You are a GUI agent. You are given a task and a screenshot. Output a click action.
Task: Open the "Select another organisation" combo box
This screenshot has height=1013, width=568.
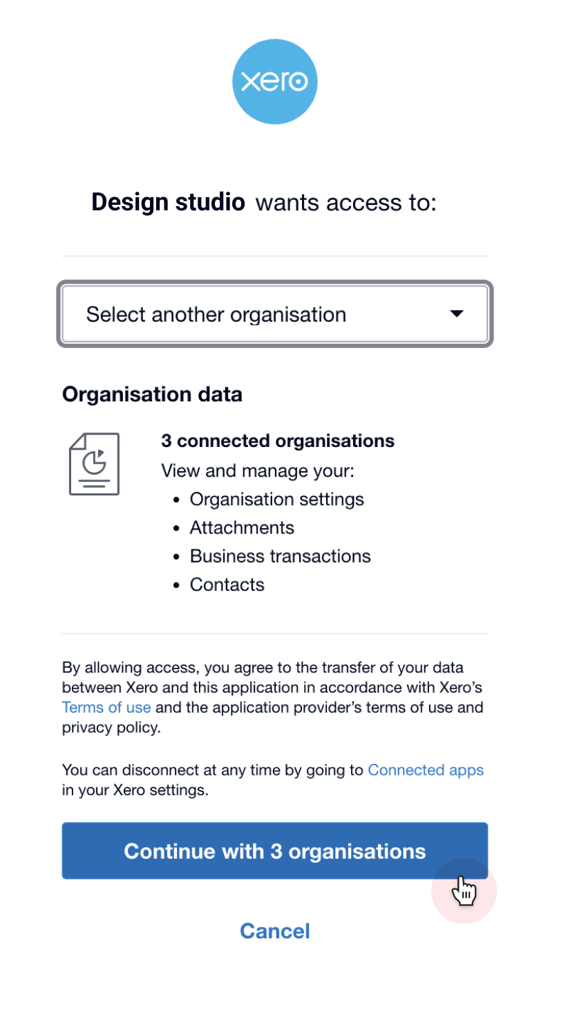pyautogui.click(x=275, y=315)
